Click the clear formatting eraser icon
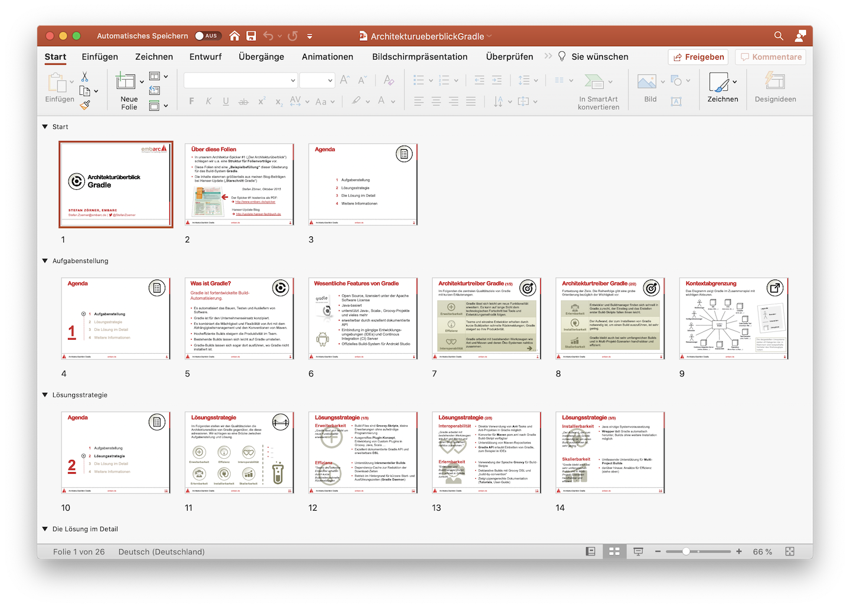This screenshot has width=850, height=608. pos(388,80)
